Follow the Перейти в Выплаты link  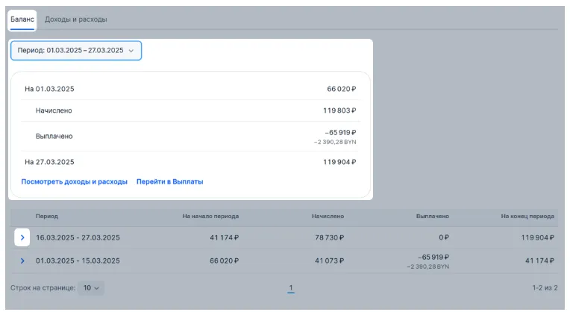(x=169, y=181)
